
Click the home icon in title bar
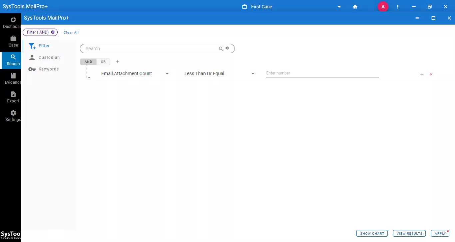click(355, 7)
